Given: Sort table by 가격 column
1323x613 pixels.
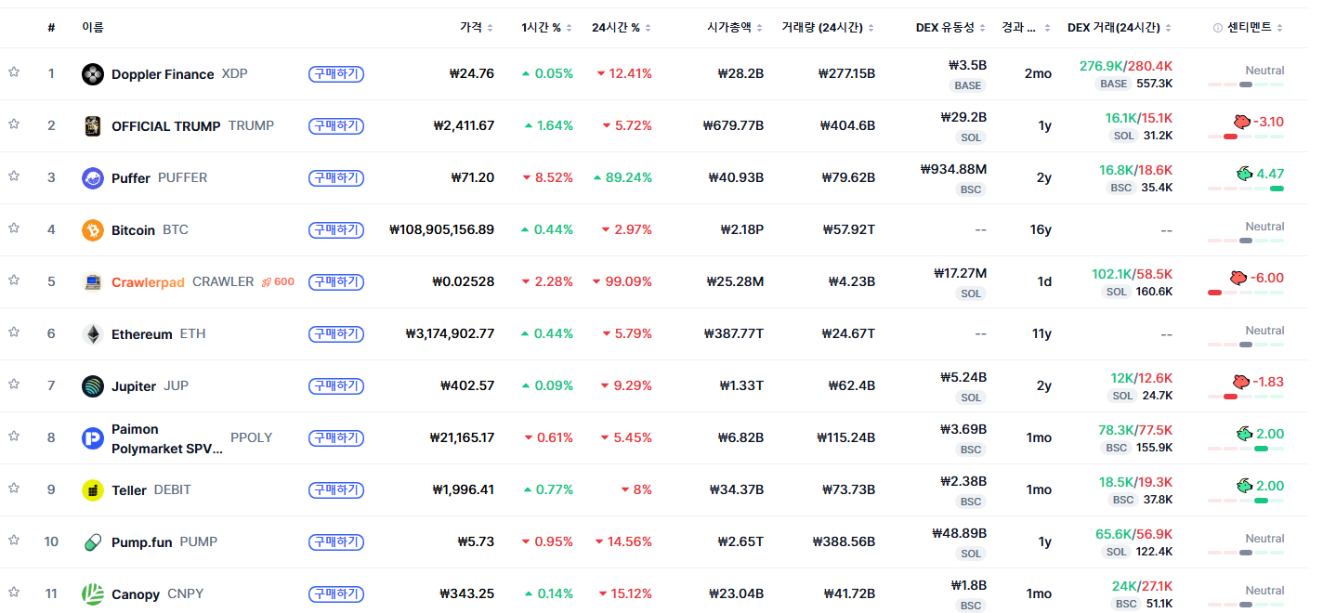Looking at the screenshot, I should click(x=477, y=28).
